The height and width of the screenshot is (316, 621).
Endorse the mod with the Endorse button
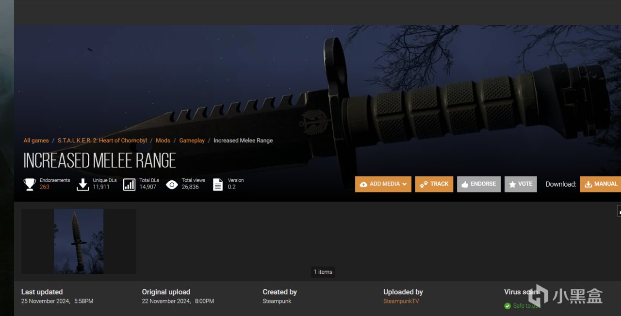pyautogui.click(x=479, y=184)
